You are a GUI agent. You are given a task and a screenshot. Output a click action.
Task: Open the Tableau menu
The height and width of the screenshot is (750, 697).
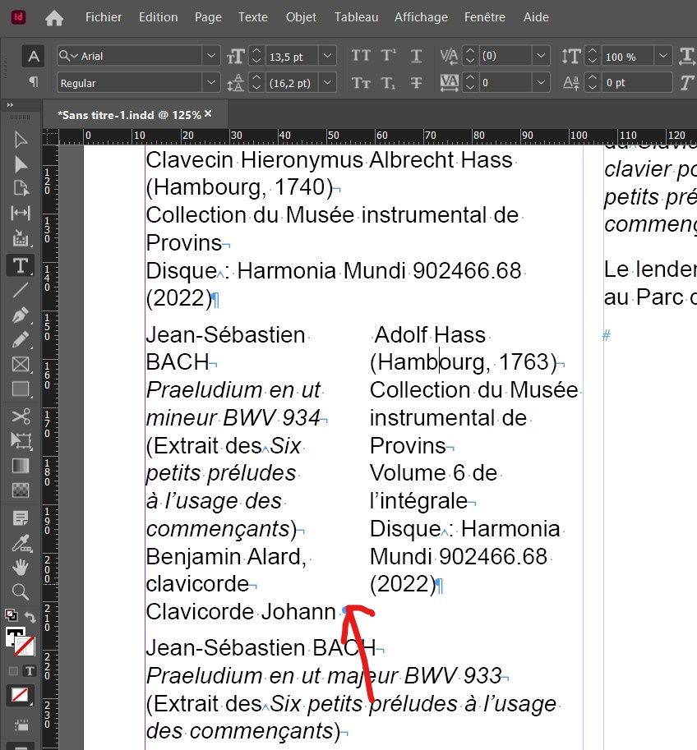(356, 16)
